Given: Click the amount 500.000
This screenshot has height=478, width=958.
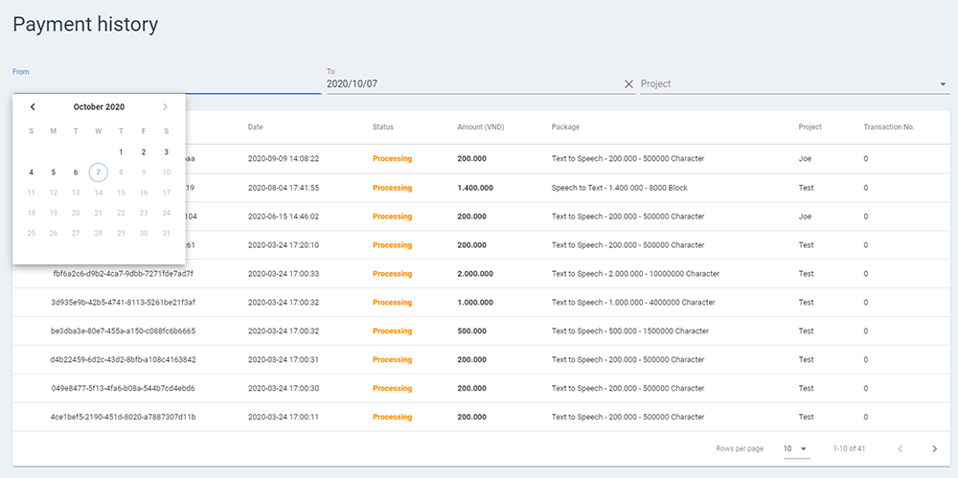Looking at the screenshot, I should (x=471, y=331).
